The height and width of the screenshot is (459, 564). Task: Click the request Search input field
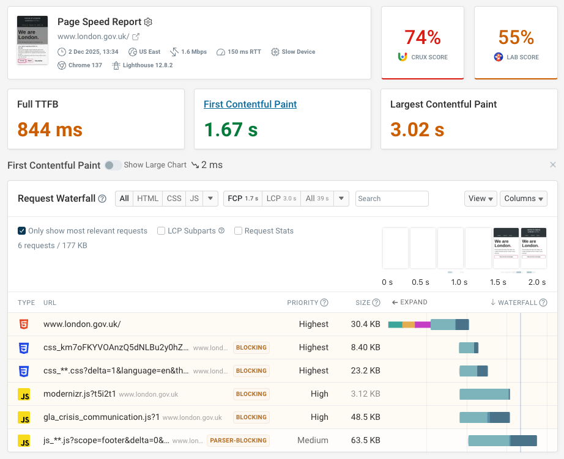pos(391,199)
